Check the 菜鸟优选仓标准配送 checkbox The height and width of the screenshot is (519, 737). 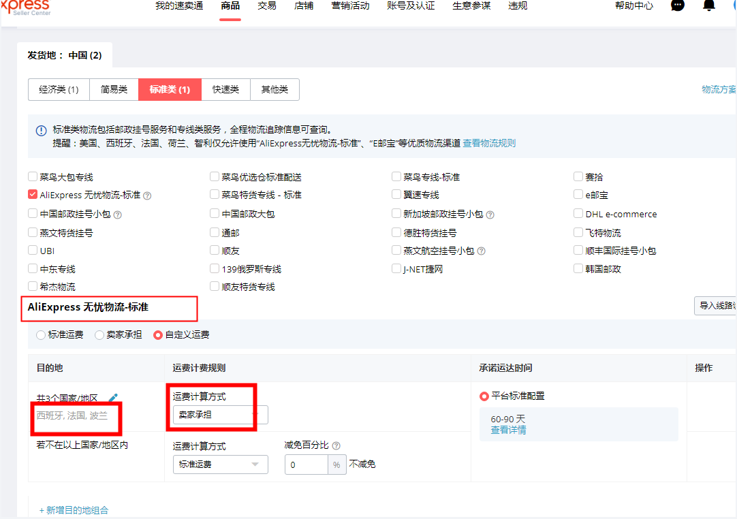pos(215,176)
